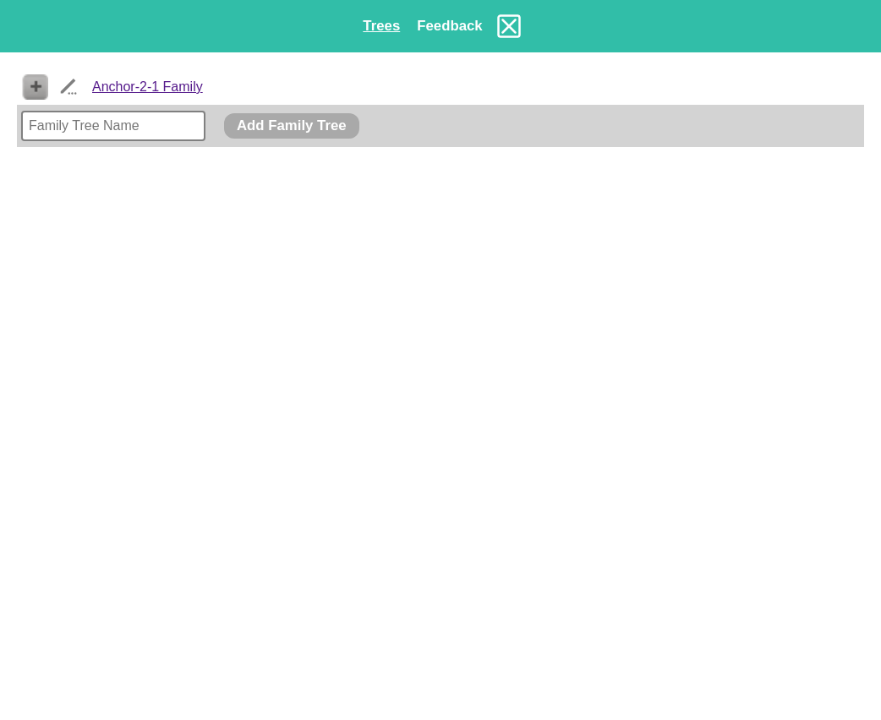Submit with the gray Add Family Tree button
This screenshot has width=881, height=720.
[291, 126]
